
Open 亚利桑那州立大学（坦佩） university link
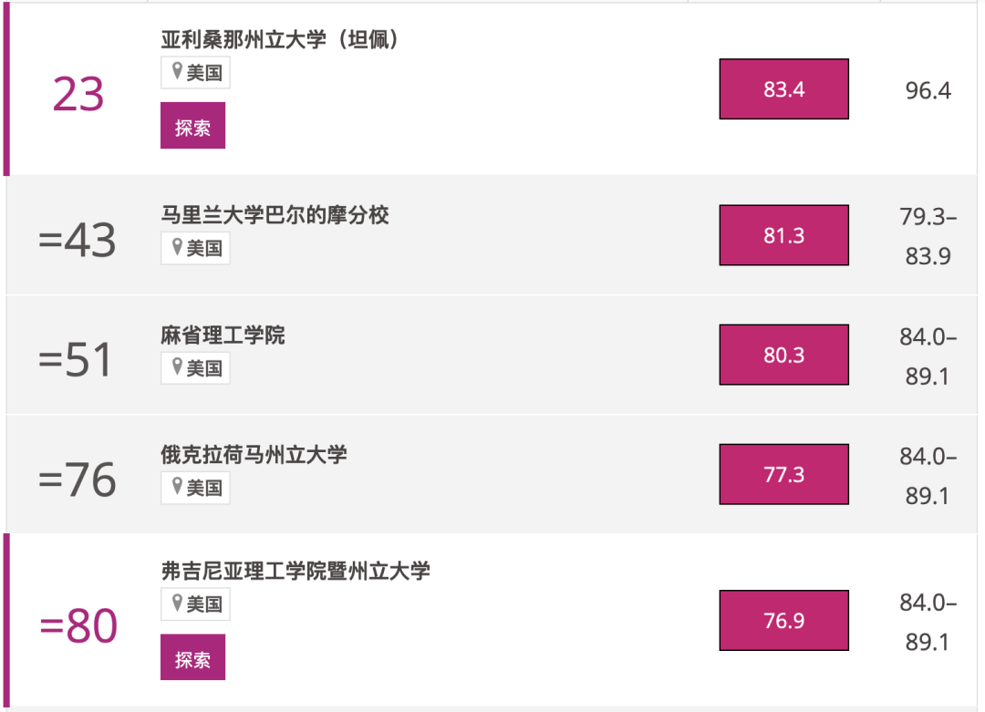(280, 39)
